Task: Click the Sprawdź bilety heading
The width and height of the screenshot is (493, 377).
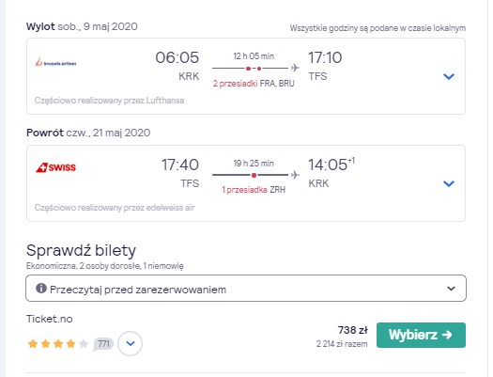Action: tap(81, 250)
